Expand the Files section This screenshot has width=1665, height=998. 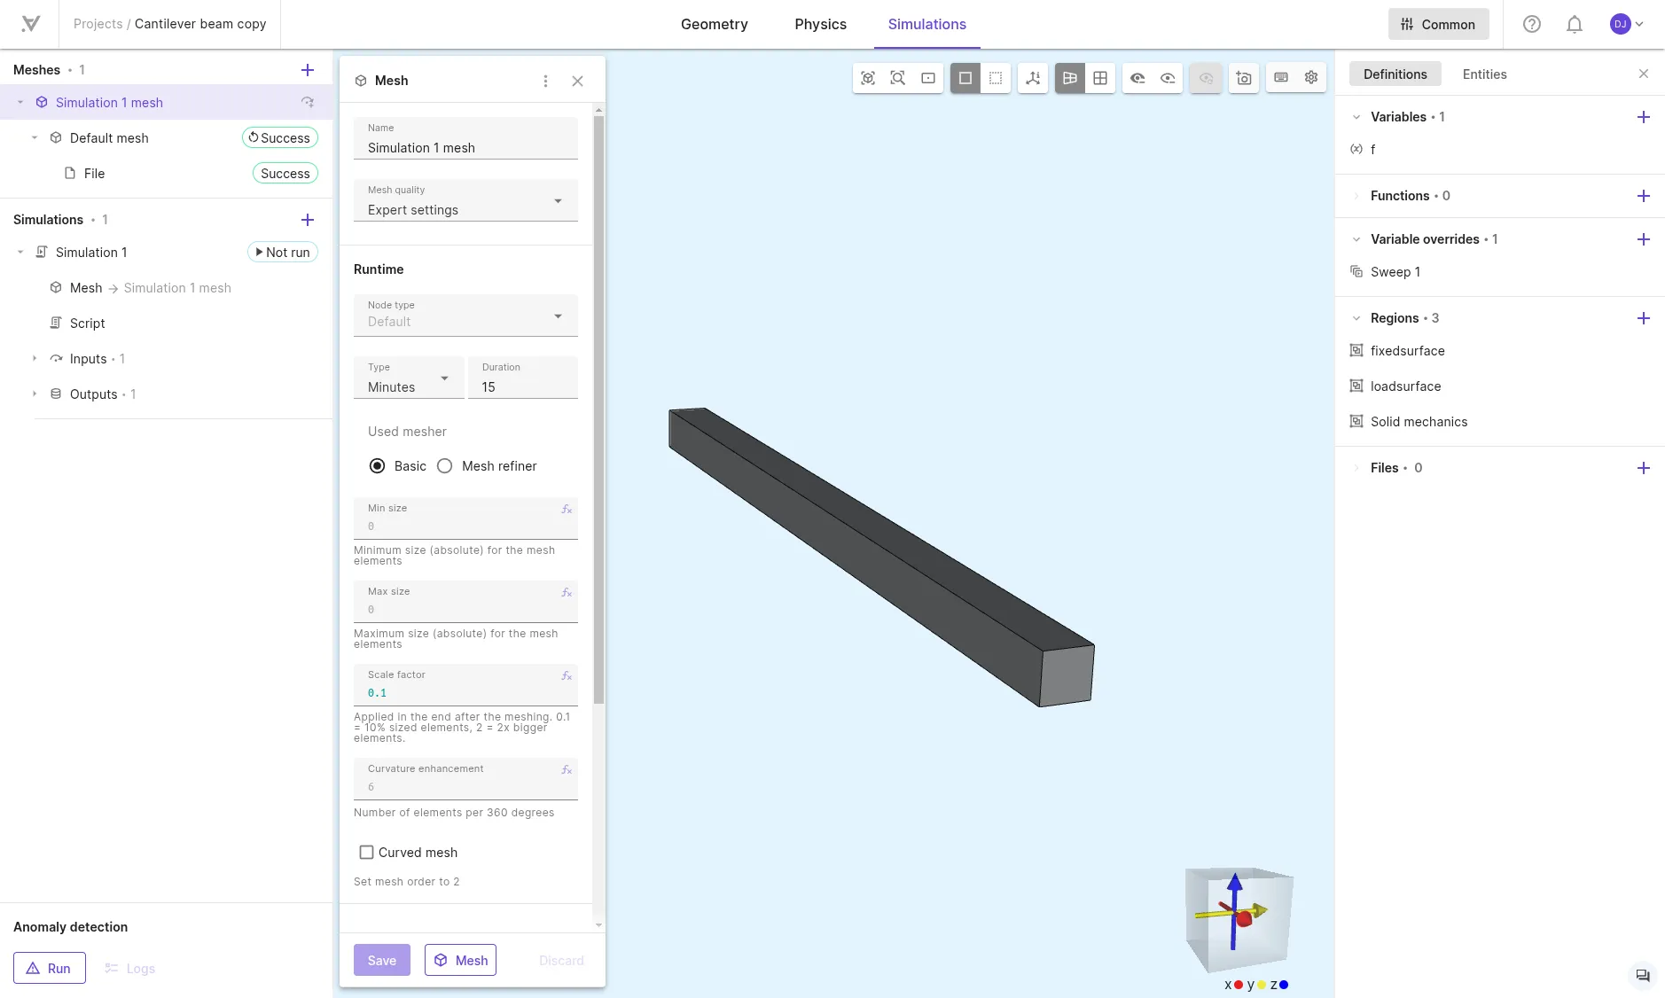coord(1356,468)
